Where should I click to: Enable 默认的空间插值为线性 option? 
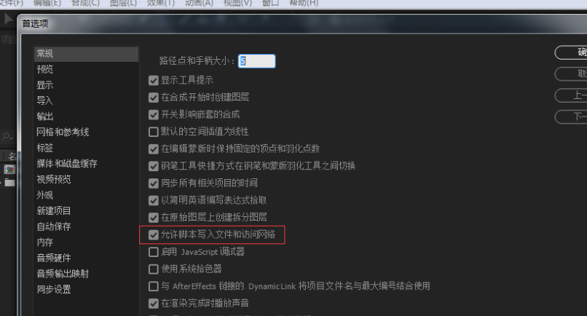point(154,132)
